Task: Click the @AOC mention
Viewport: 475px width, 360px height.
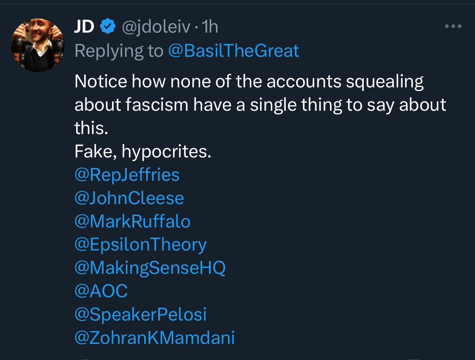Action: pos(101,291)
